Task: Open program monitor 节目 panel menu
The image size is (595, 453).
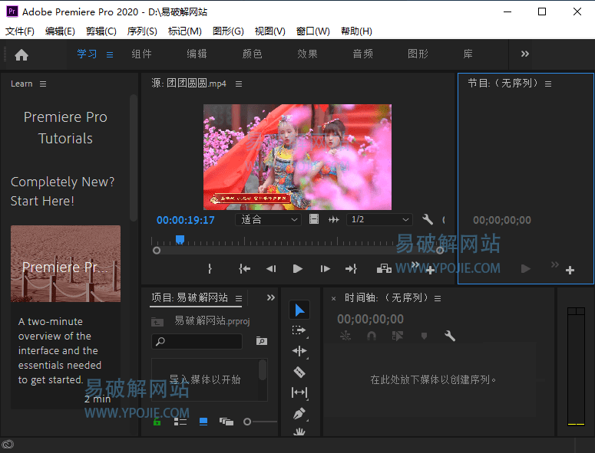Action: (x=548, y=84)
